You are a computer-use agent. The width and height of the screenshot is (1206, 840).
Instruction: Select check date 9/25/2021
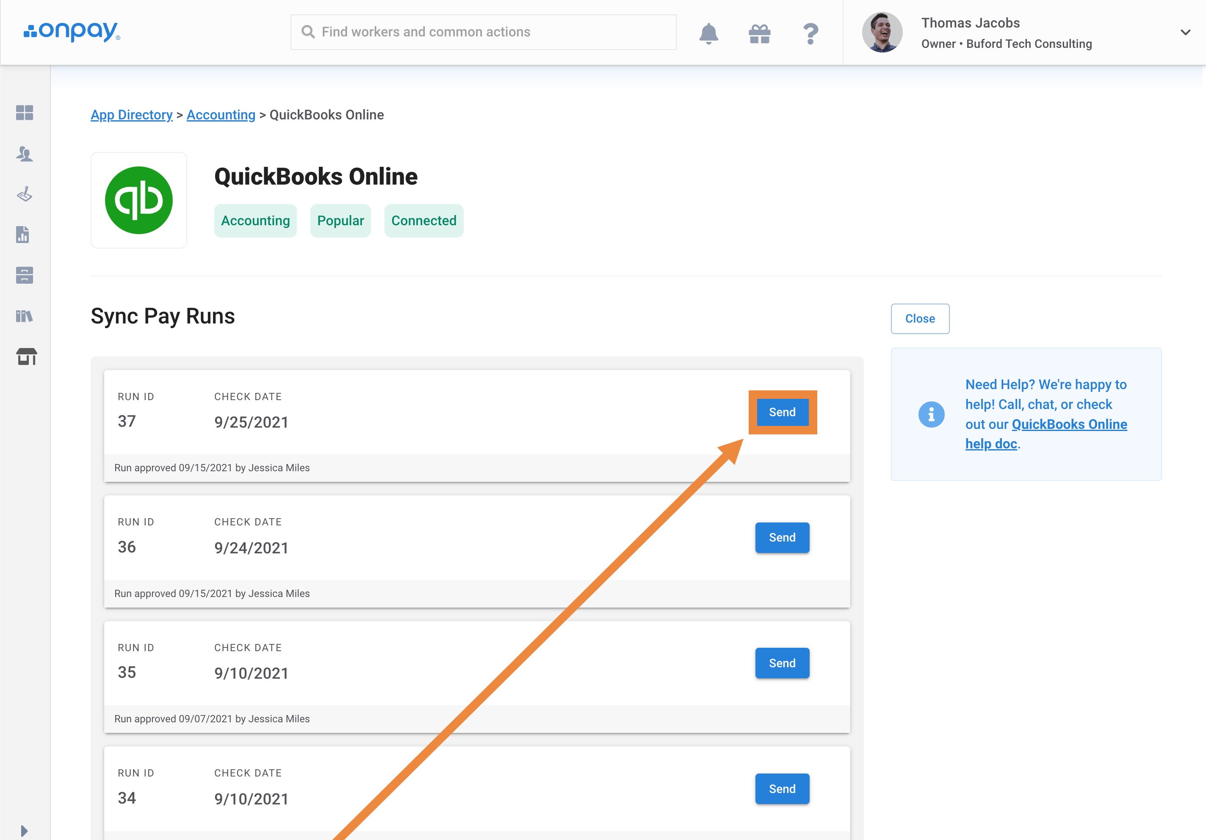click(x=251, y=422)
